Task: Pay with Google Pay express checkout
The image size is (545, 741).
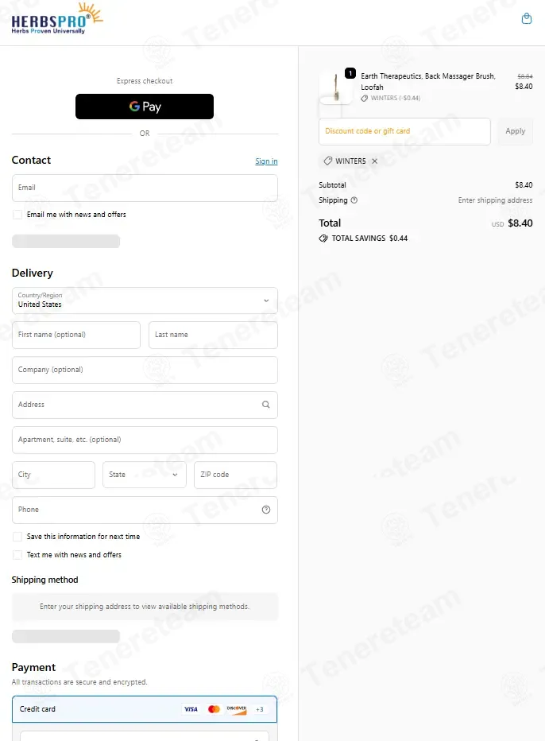Action: coord(145,107)
